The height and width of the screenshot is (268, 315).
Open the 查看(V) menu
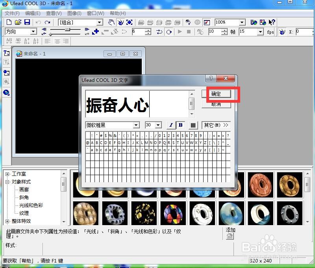(54, 13)
